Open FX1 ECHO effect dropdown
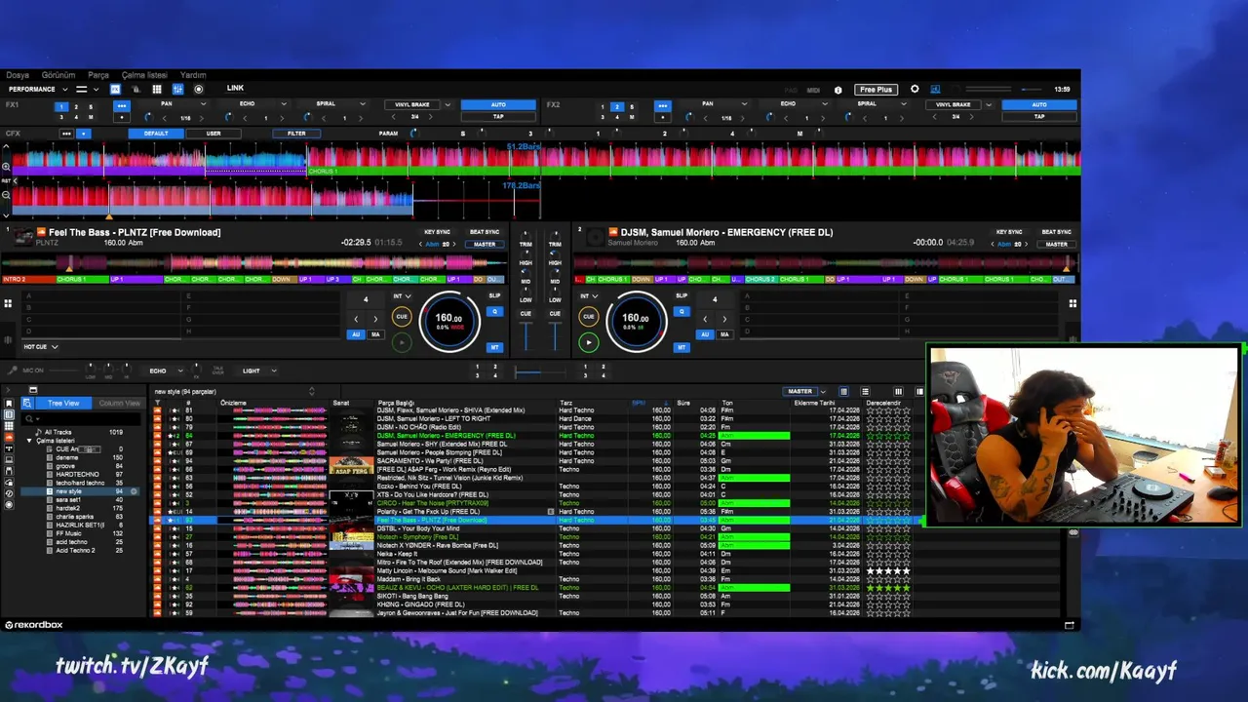 click(284, 103)
